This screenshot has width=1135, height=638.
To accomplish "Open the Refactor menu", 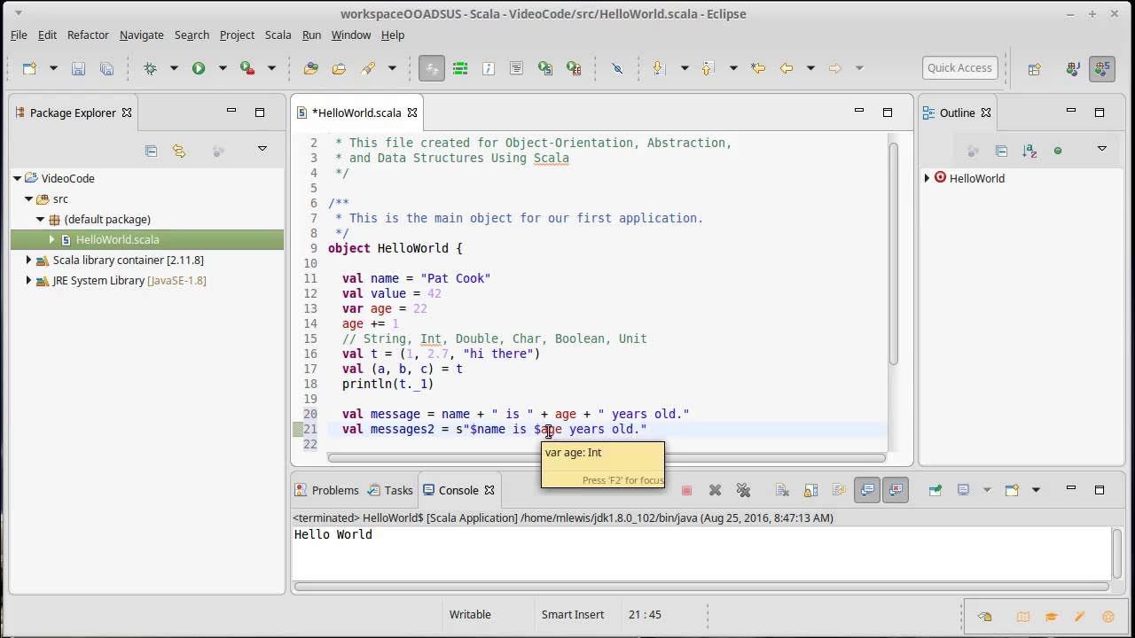I will tap(88, 35).
